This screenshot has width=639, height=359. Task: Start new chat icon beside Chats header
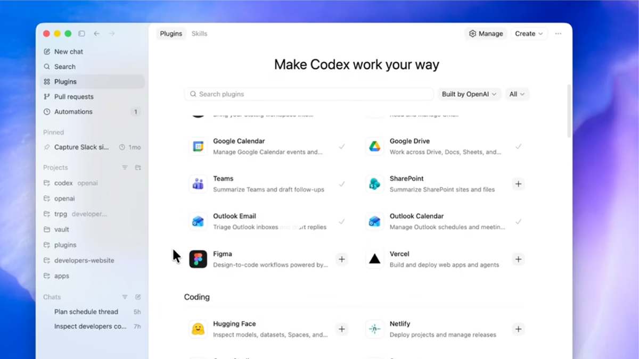point(138,297)
